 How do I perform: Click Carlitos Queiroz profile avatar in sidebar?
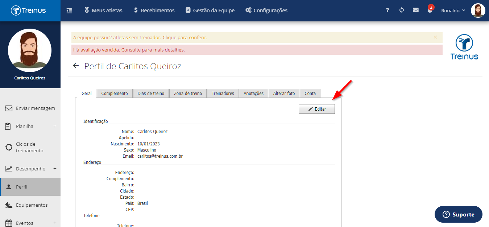coord(30,50)
